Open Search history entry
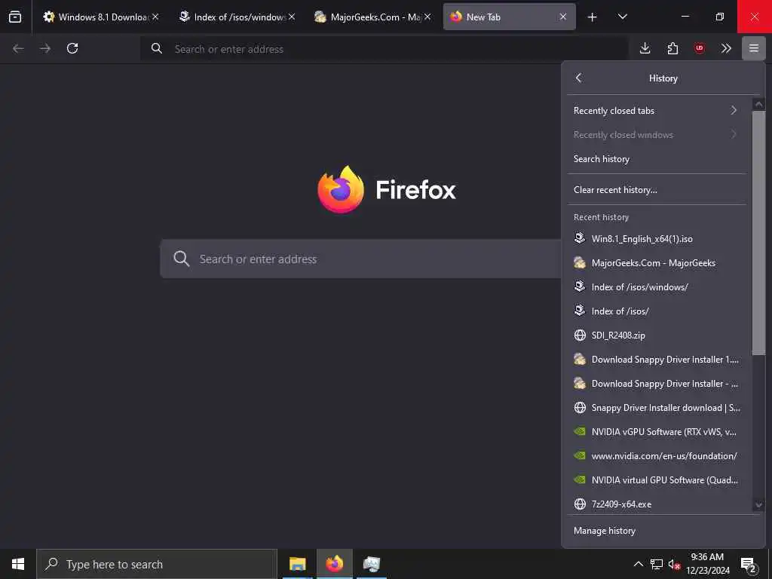 pyautogui.click(x=657, y=158)
